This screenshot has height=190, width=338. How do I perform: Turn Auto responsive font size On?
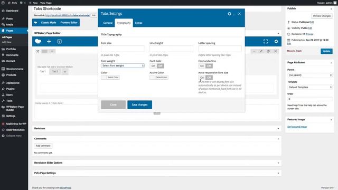202,78
